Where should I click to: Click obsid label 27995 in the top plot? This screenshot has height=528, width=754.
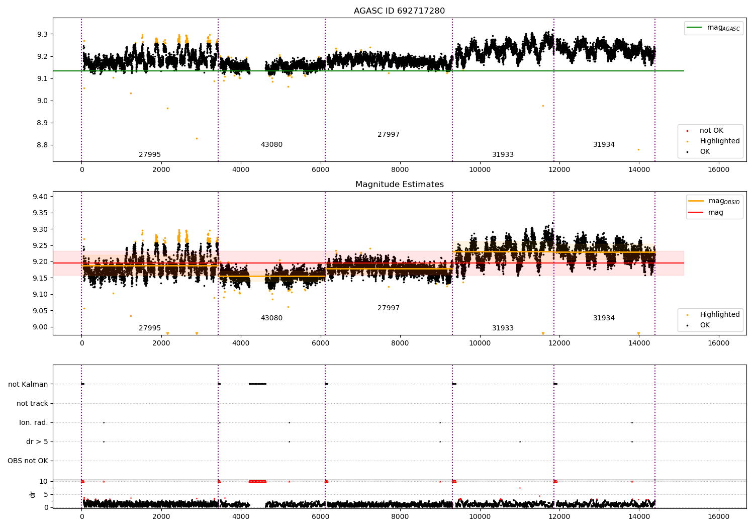coord(150,155)
